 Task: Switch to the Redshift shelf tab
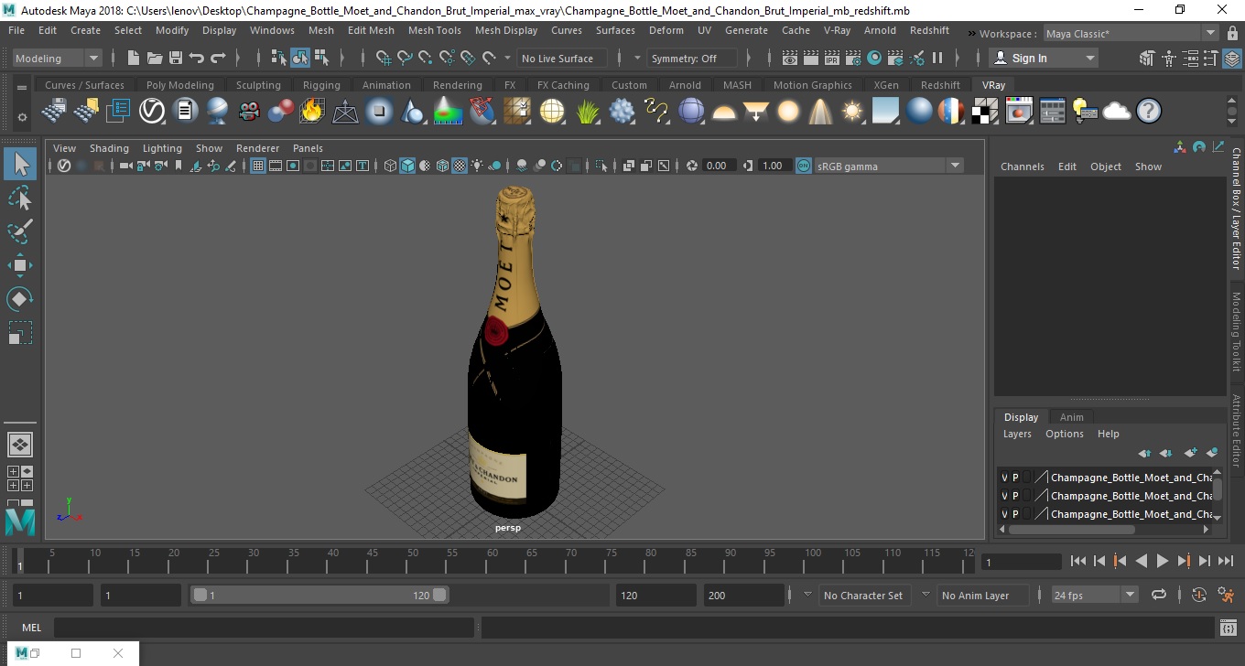click(940, 85)
